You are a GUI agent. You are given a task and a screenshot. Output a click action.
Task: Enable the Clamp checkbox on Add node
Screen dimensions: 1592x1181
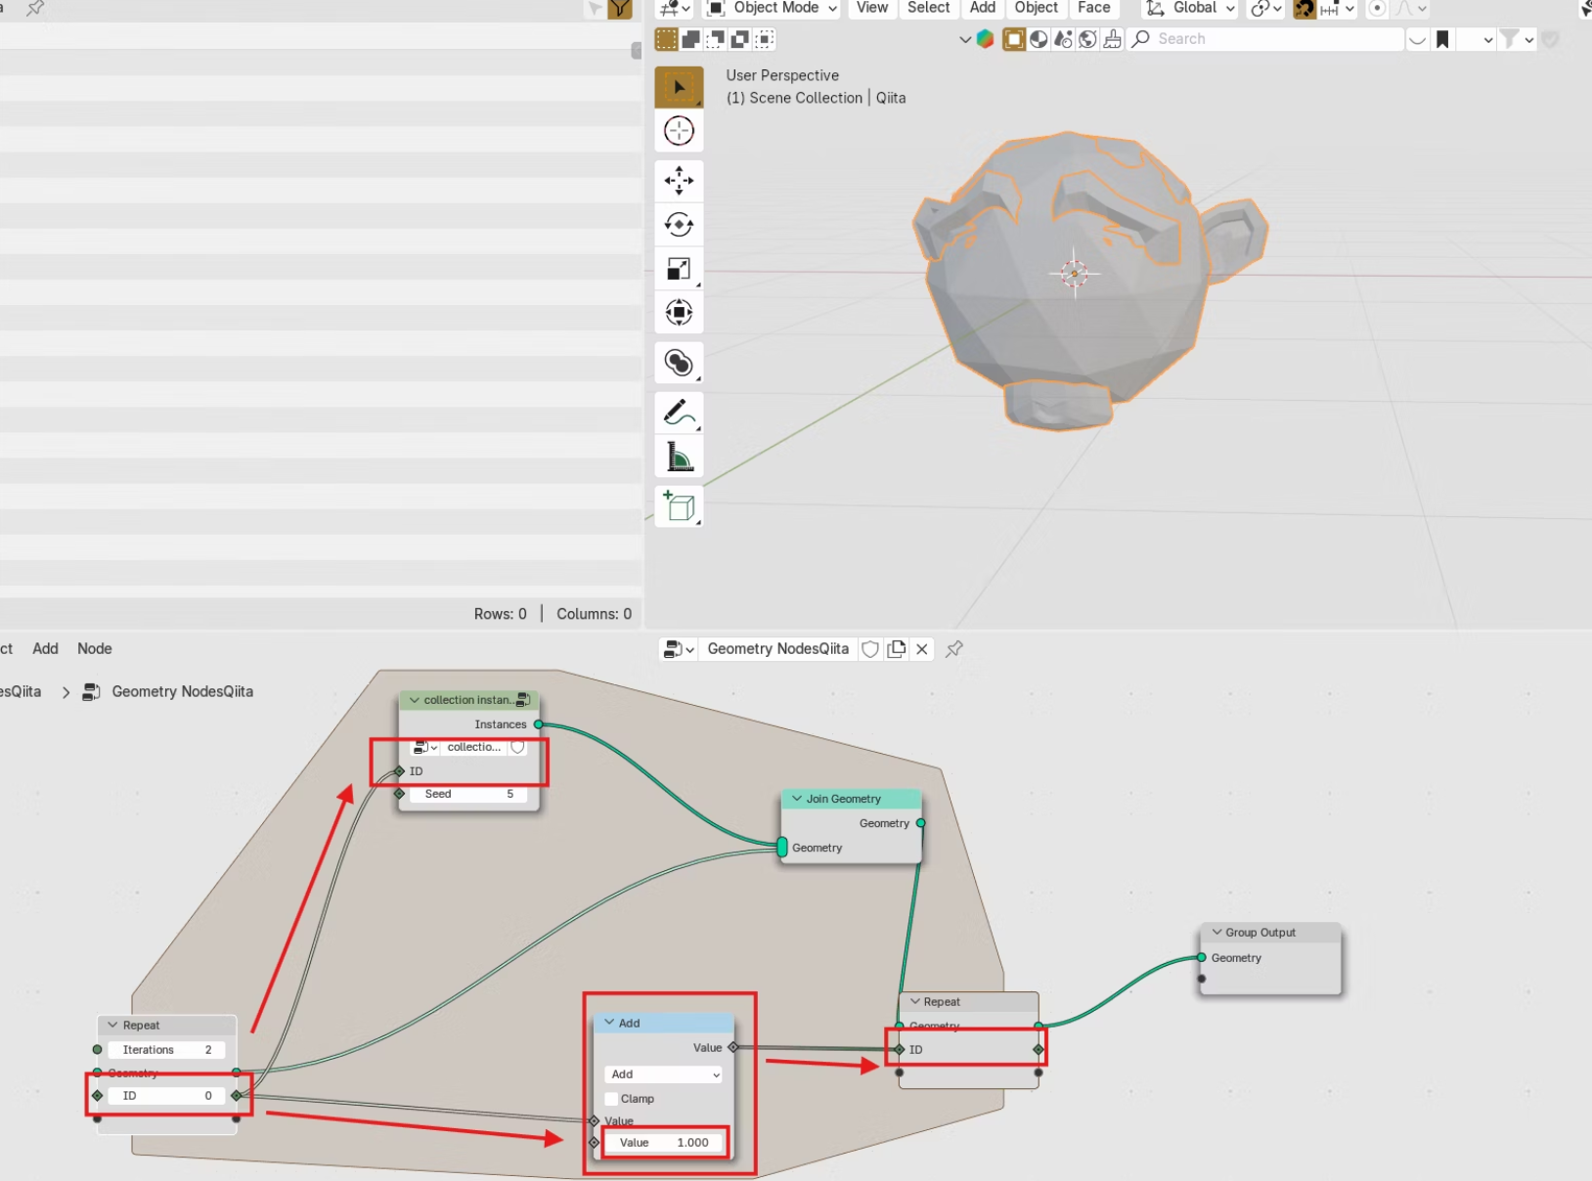click(612, 1099)
